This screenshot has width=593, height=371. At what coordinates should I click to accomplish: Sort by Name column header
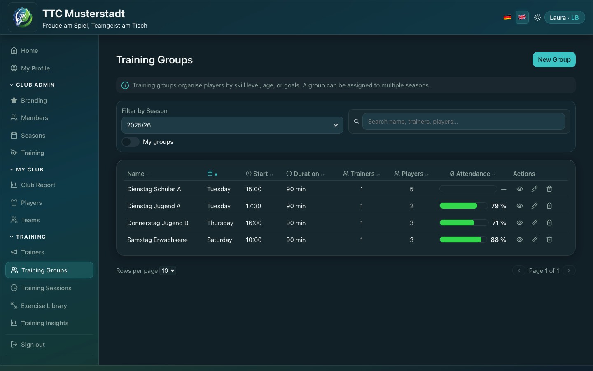click(x=138, y=174)
